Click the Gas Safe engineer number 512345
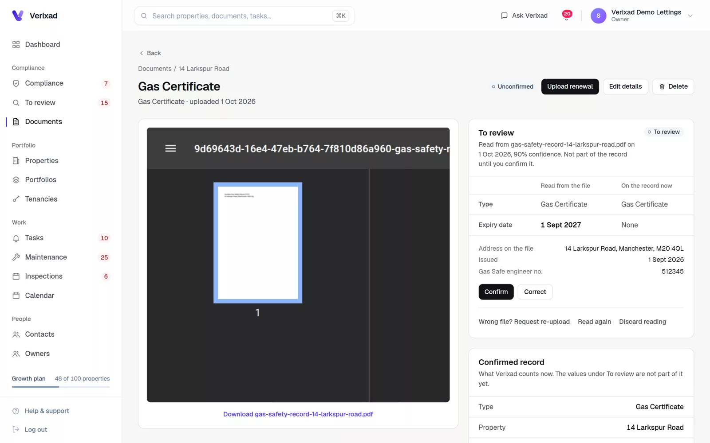 coord(673,272)
